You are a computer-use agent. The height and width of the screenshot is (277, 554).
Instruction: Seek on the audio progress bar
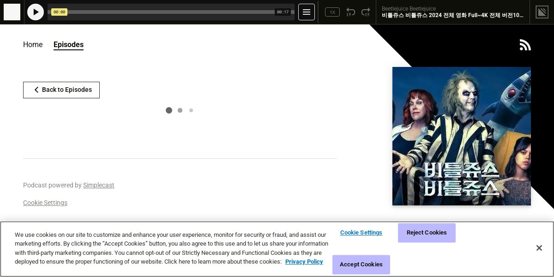[171, 12]
